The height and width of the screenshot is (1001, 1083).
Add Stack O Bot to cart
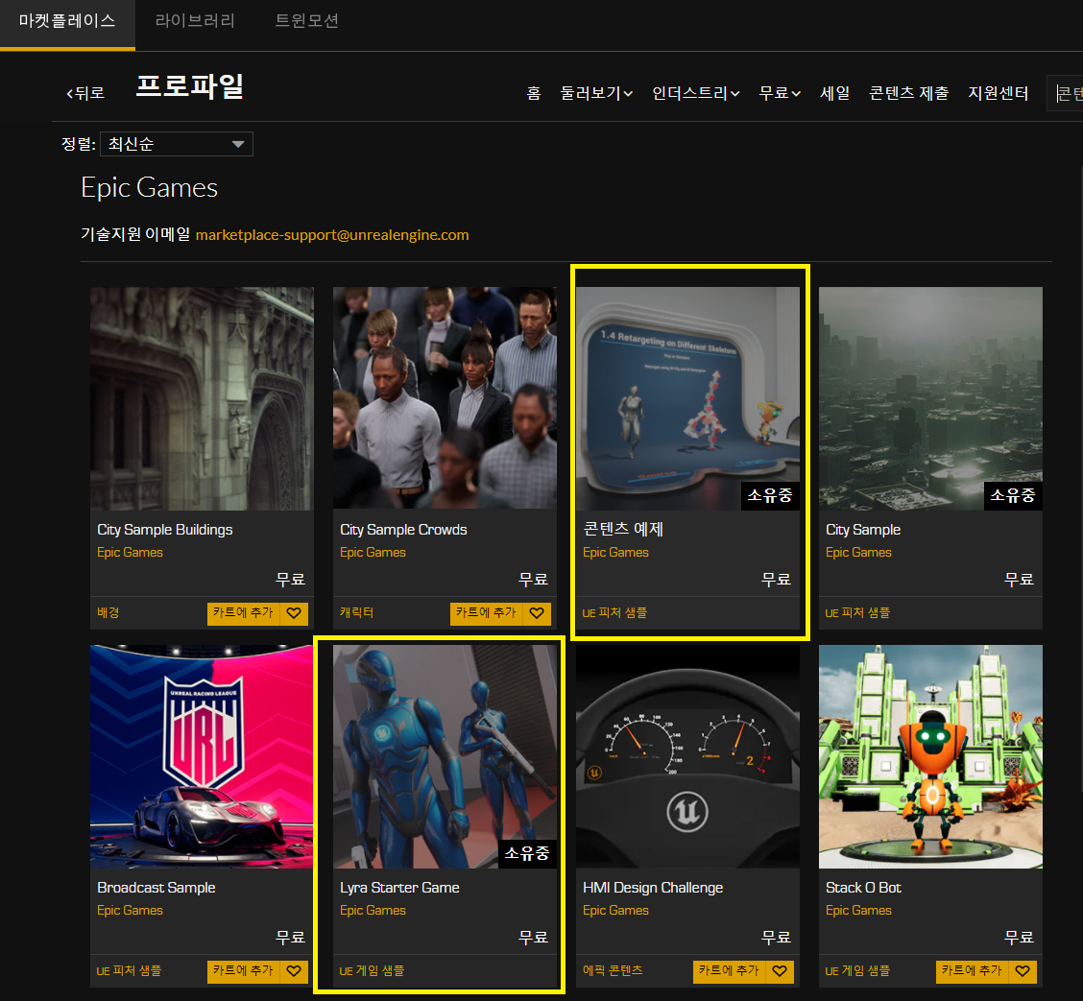click(973, 970)
